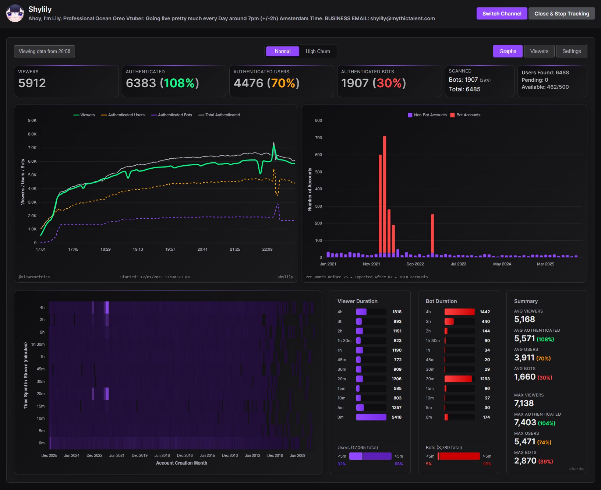This screenshot has height=490, width=601.
Task: Click the Non-Bot Accounts purple legend swatch
Action: click(x=410, y=115)
